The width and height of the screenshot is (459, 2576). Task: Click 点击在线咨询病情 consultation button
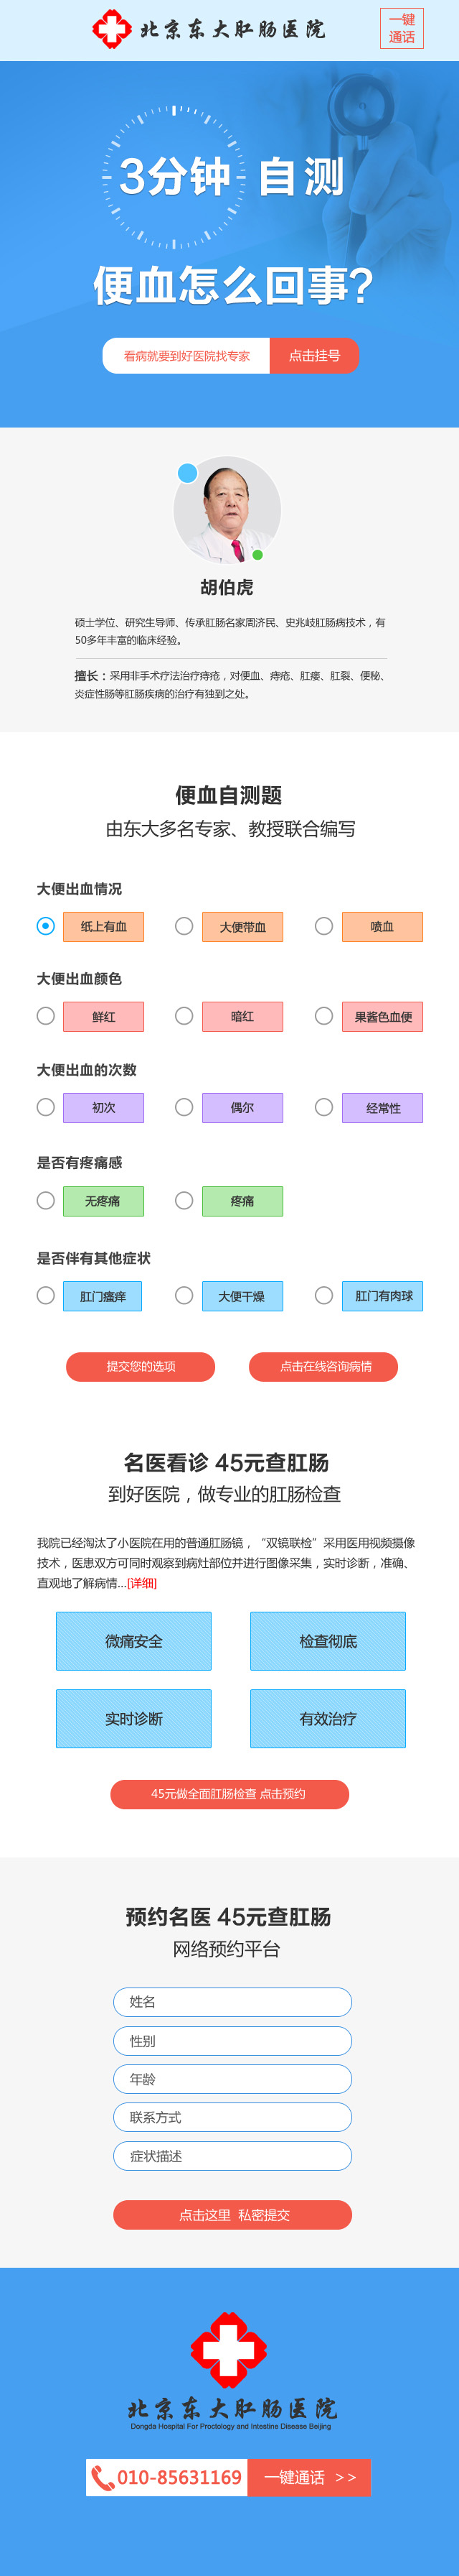(323, 1366)
